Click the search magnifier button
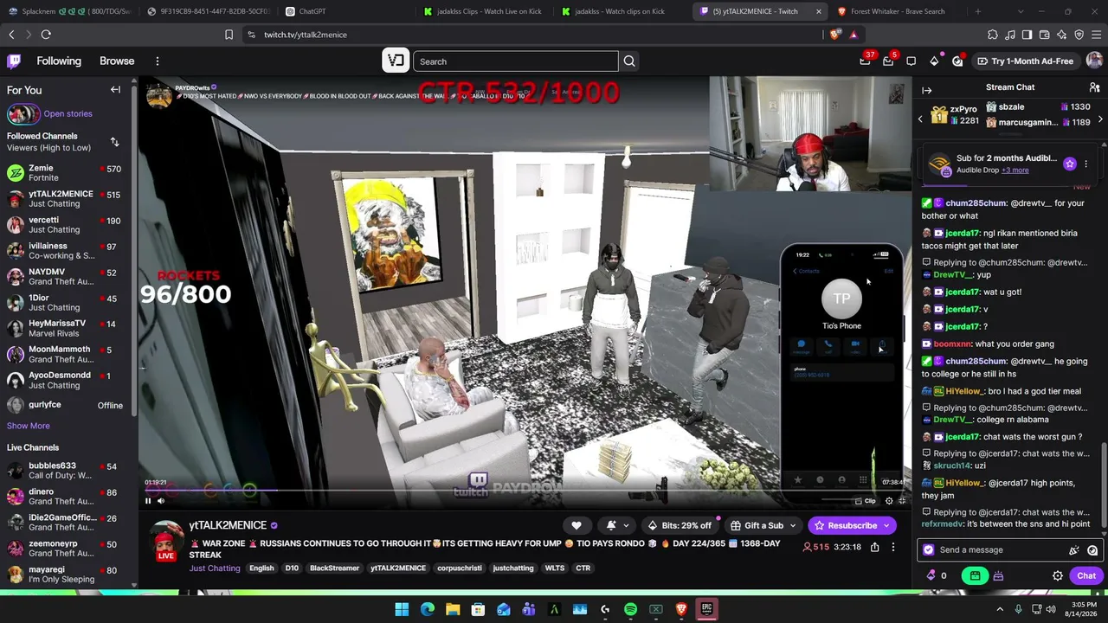 [x=629, y=61]
